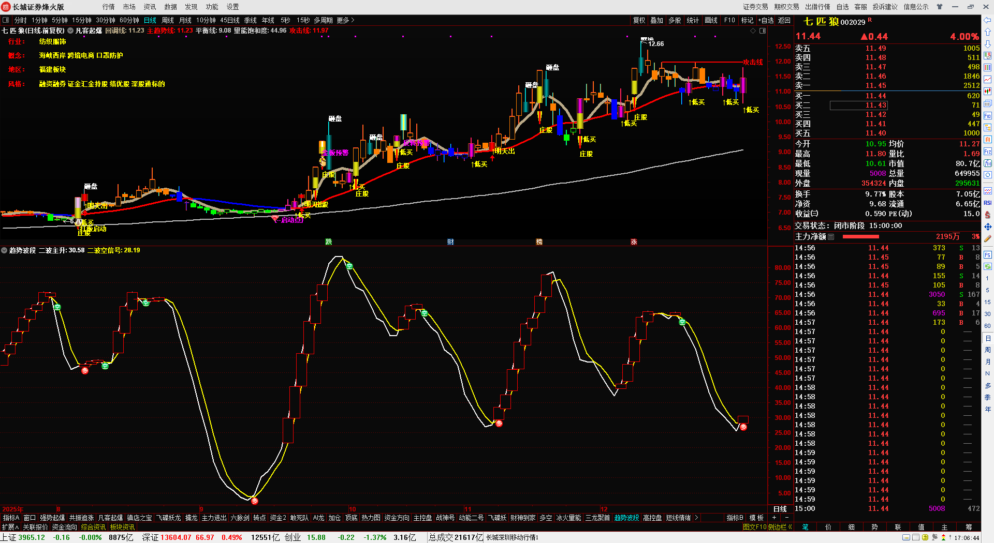This screenshot has height=543, width=994.
Task: Click the 买二 price 11.43 field
Action: point(859,105)
